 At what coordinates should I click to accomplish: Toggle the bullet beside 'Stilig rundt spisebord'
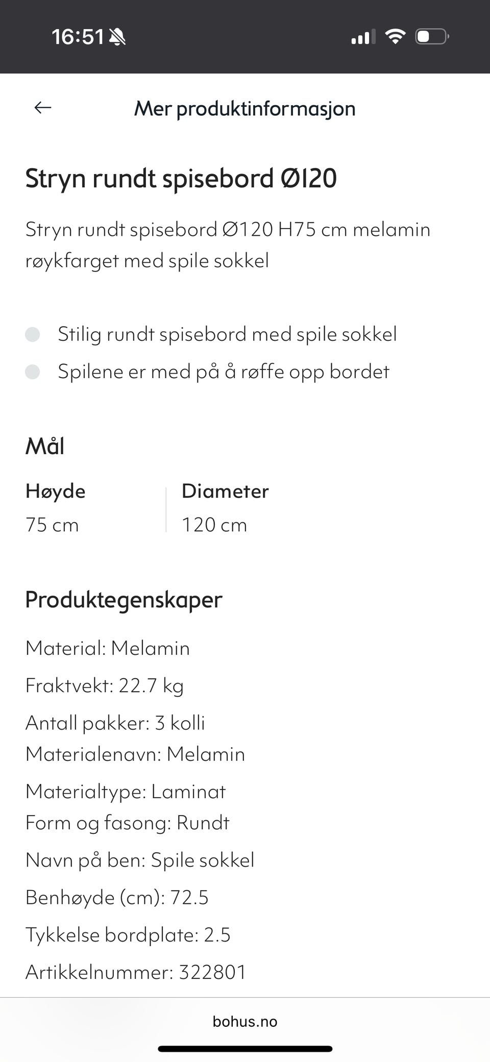(x=35, y=335)
